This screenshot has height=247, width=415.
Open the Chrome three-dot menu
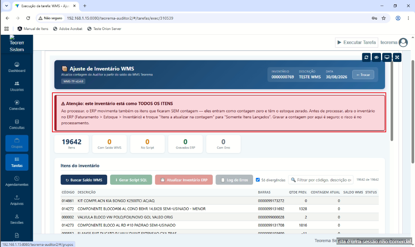click(x=408, y=18)
